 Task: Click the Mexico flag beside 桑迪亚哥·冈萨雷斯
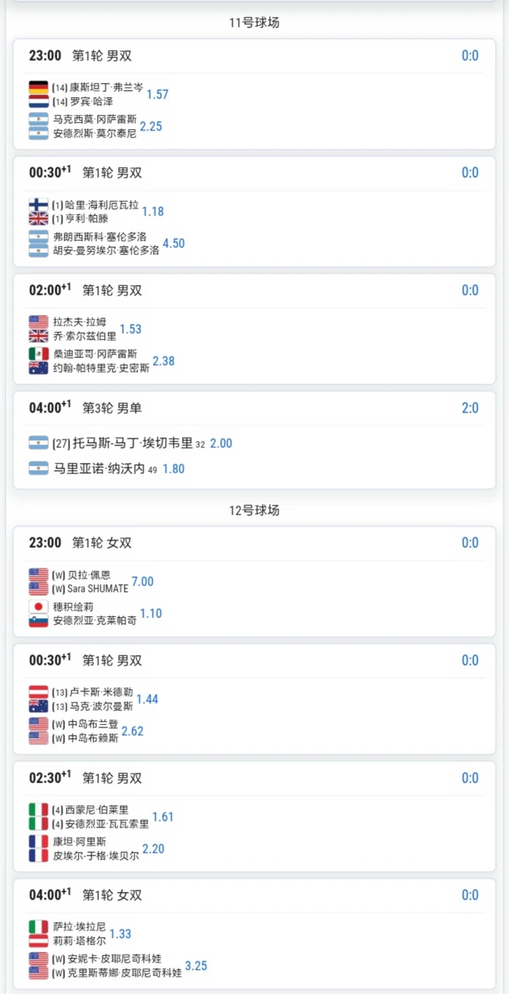point(38,354)
